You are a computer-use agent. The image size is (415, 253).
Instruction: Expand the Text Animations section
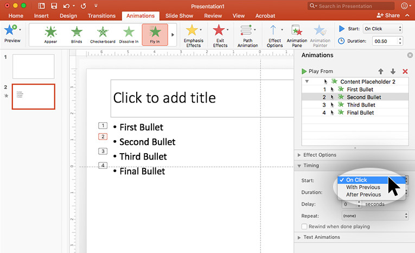pyautogui.click(x=299, y=237)
